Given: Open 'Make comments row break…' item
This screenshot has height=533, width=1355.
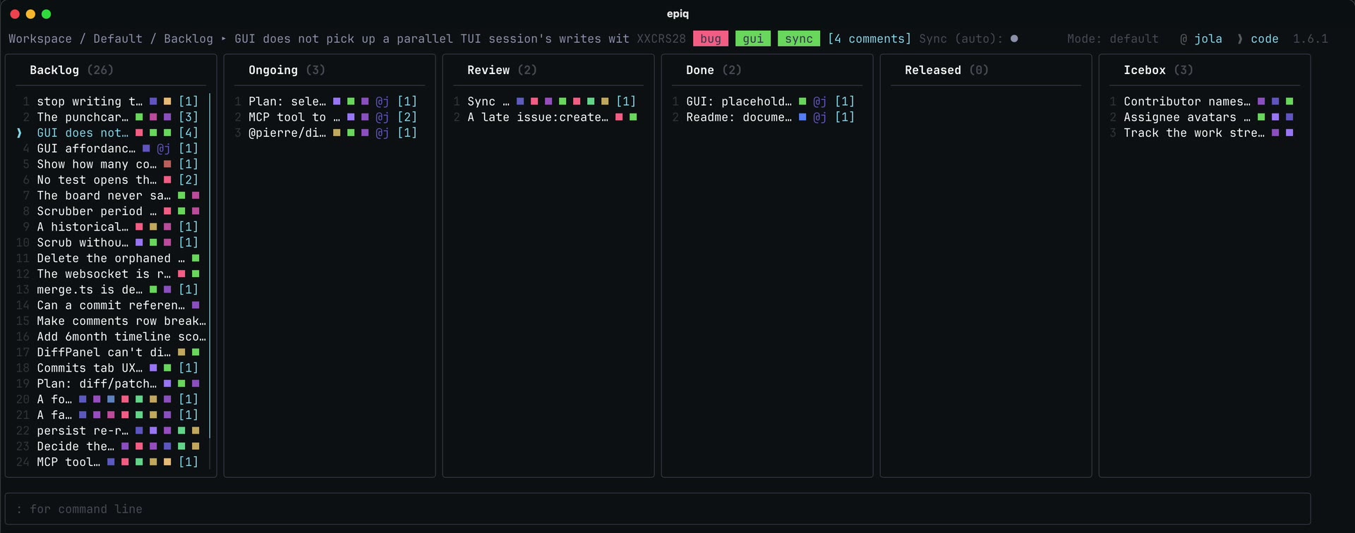Looking at the screenshot, I should point(111,321).
